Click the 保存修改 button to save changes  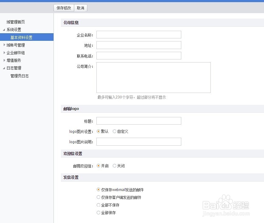pos(64,8)
